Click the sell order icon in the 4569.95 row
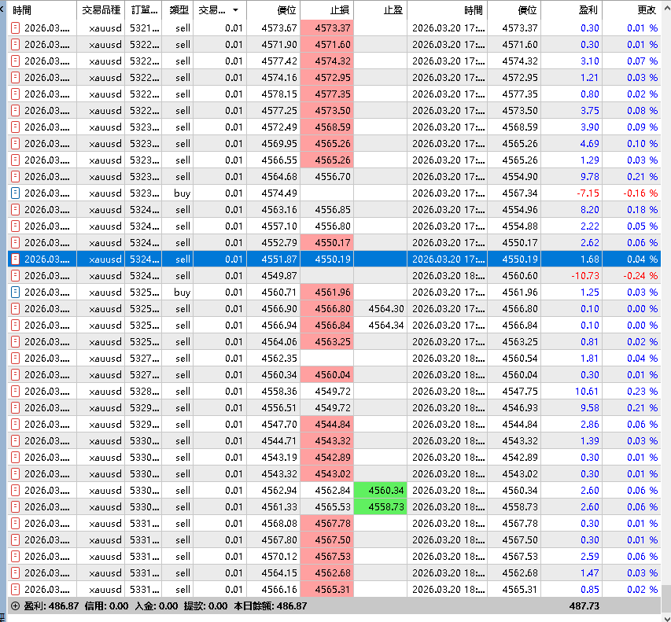The image size is (671, 622). coord(15,144)
